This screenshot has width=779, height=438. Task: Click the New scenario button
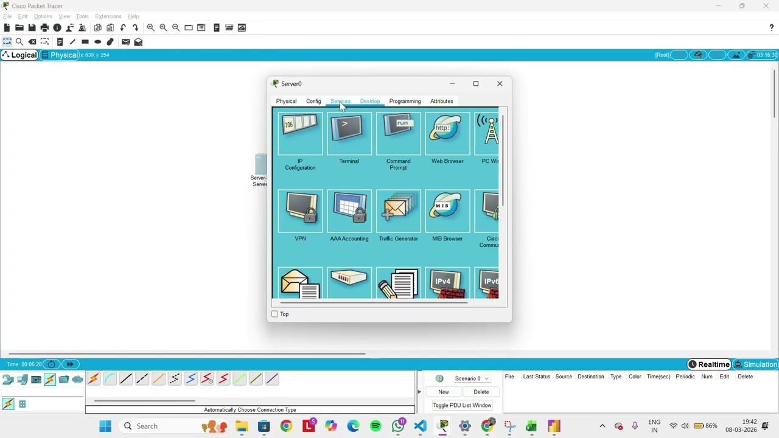tap(444, 392)
